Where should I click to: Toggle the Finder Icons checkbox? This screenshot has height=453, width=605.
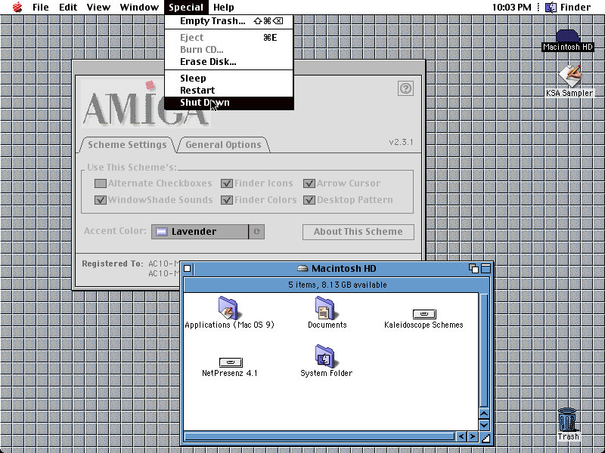[x=226, y=183]
